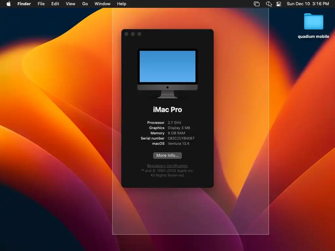335x251 pixels.
Task: Click the serial number C02CJ1Y8HX87
Action: pos(181,138)
